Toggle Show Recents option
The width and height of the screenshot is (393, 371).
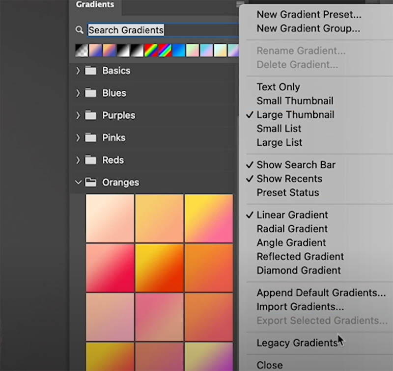pyautogui.click(x=289, y=179)
